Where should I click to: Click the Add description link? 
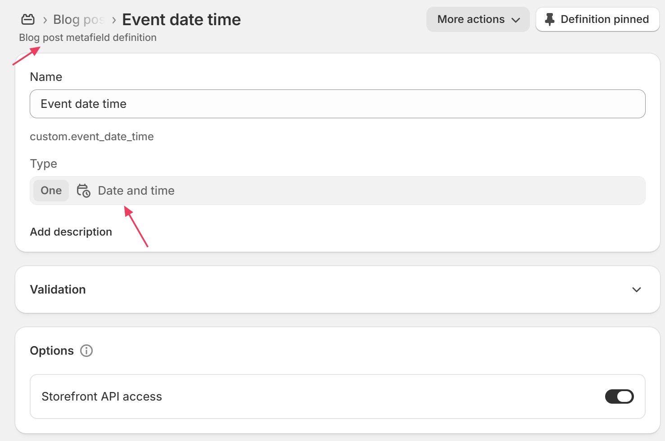pyautogui.click(x=71, y=232)
